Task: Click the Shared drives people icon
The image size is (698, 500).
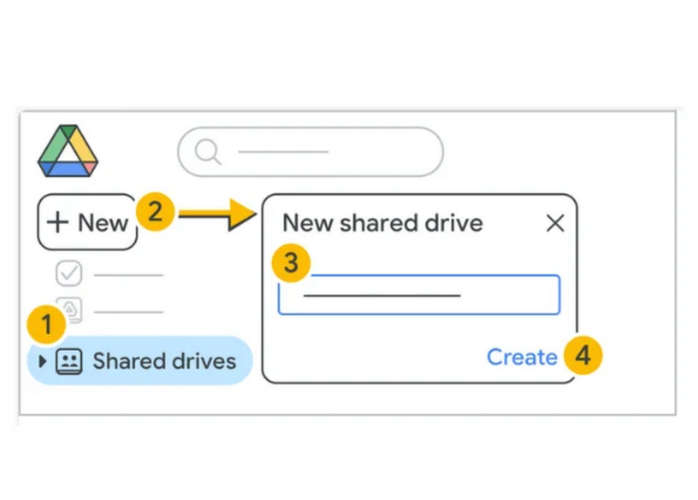Action: pos(69,360)
